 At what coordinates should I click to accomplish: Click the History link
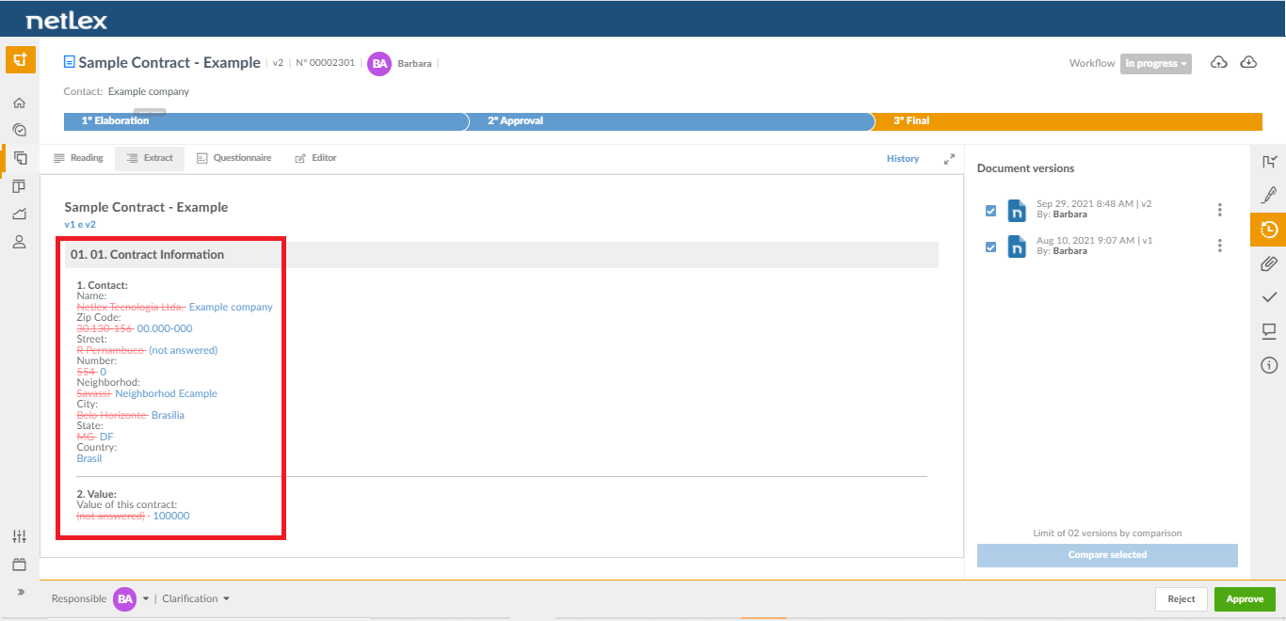point(903,158)
